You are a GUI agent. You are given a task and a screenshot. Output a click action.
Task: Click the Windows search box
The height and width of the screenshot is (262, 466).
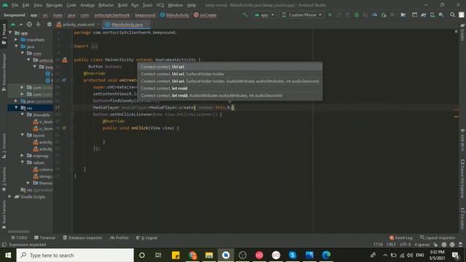pos(75,255)
